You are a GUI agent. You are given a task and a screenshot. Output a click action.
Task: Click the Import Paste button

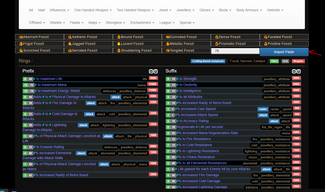click(x=284, y=52)
